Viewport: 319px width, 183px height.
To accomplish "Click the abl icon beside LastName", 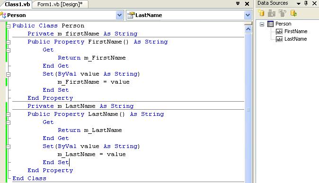I will coord(279,39).
